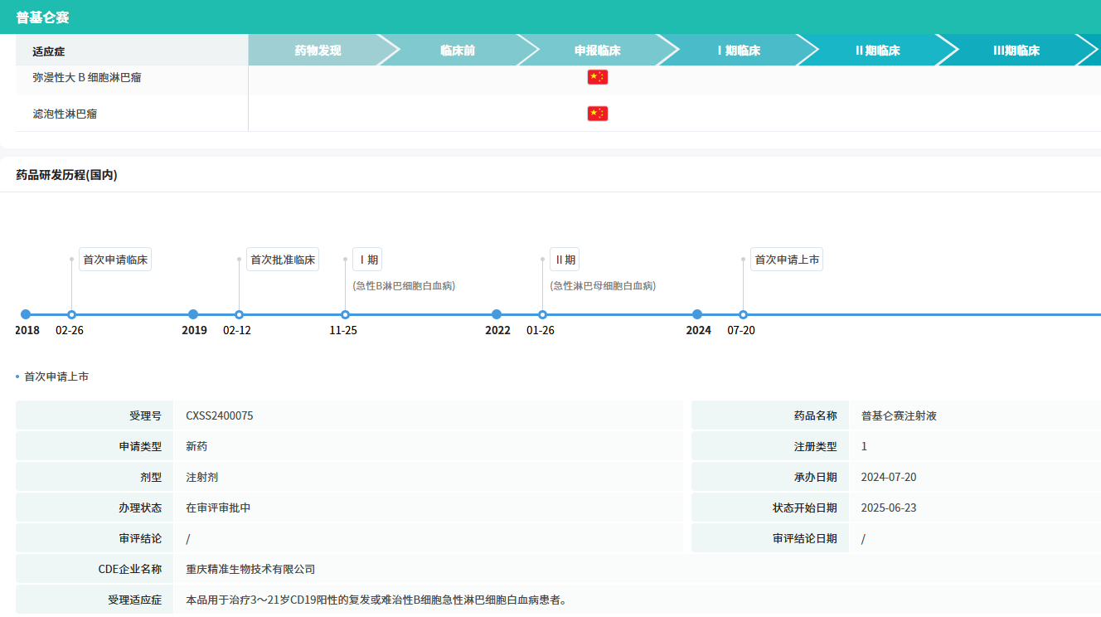The width and height of the screenshot is (1101, 617).
Task: Click China flag for 滤泡性淋巴瘤 row
Action: pos(597,114)
